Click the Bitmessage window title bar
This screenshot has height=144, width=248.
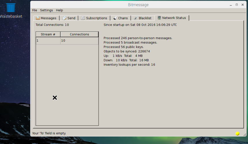[x=138, y=5]
